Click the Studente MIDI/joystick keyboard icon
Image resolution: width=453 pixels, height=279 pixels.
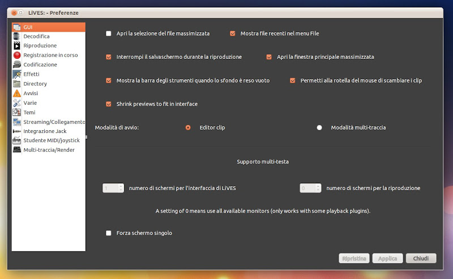[x=17, y=140]
